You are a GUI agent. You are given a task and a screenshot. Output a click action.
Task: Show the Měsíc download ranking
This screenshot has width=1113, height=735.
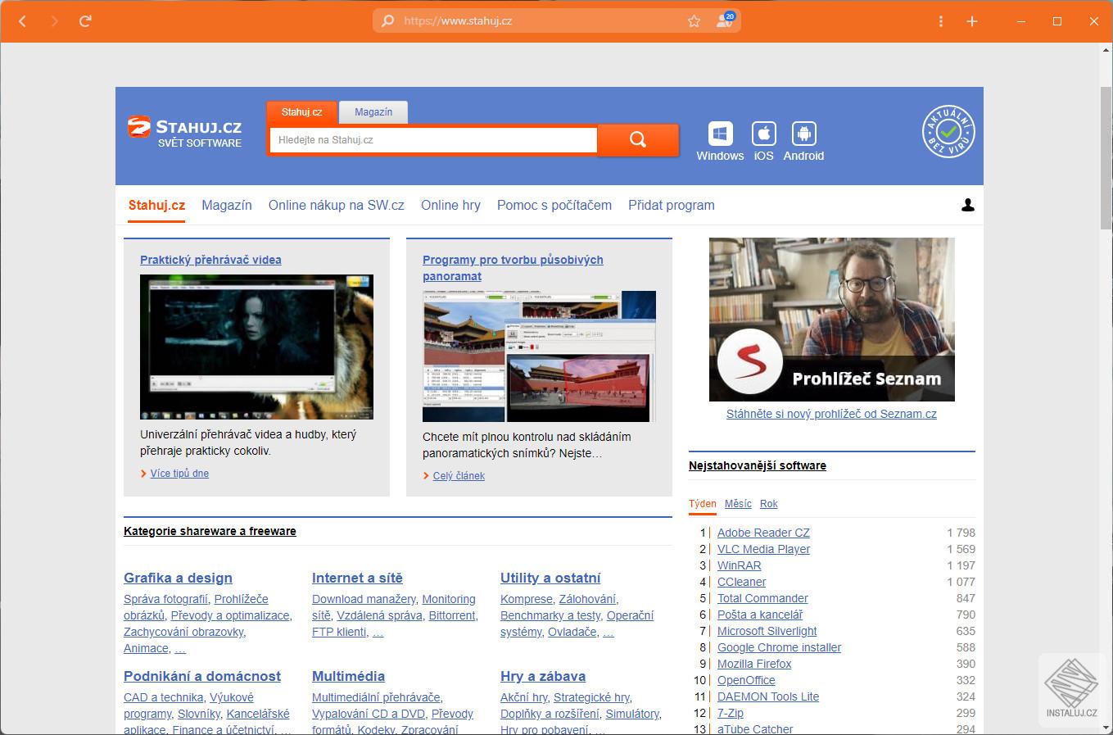pyautogui.click(x=738, y=504)
